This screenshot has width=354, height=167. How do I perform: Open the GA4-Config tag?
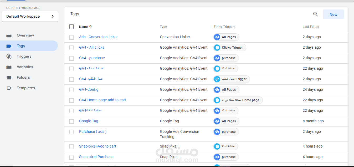pos(89,89)
